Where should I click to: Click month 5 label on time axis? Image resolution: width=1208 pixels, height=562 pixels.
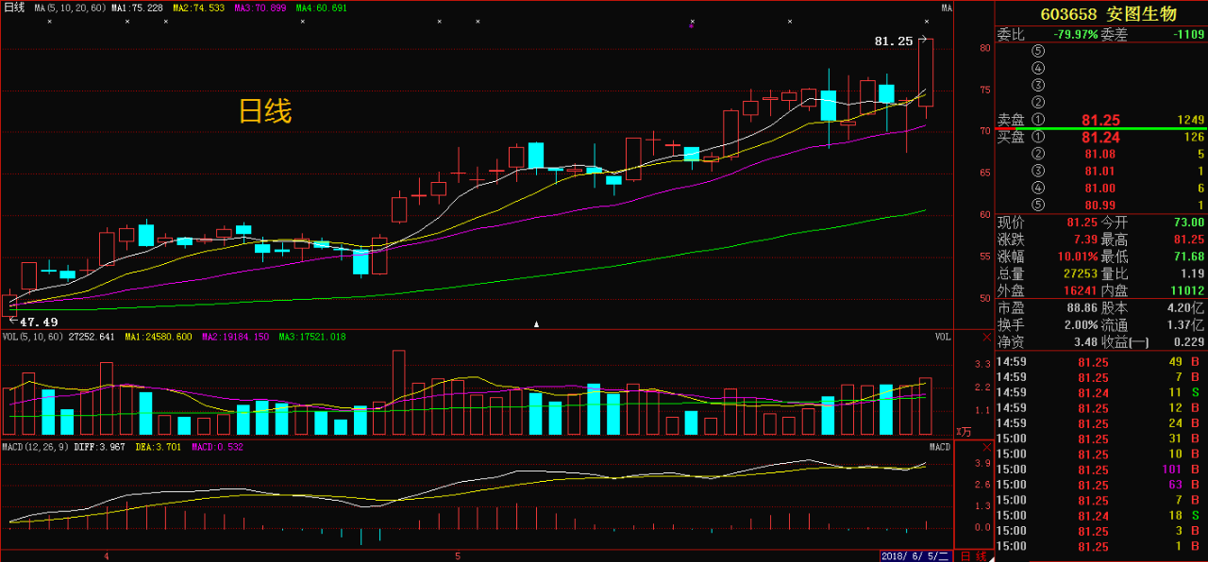tap(458, 556)
